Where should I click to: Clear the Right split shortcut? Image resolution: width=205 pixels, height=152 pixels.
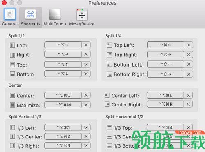click(86, 54)
